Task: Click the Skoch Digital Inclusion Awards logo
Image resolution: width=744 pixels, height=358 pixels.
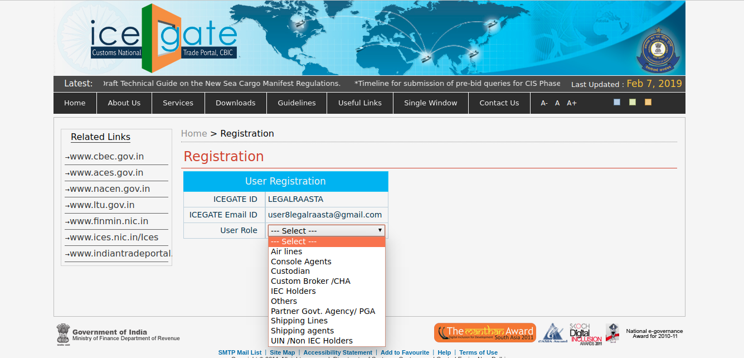Action: click(x=585, y=333)
